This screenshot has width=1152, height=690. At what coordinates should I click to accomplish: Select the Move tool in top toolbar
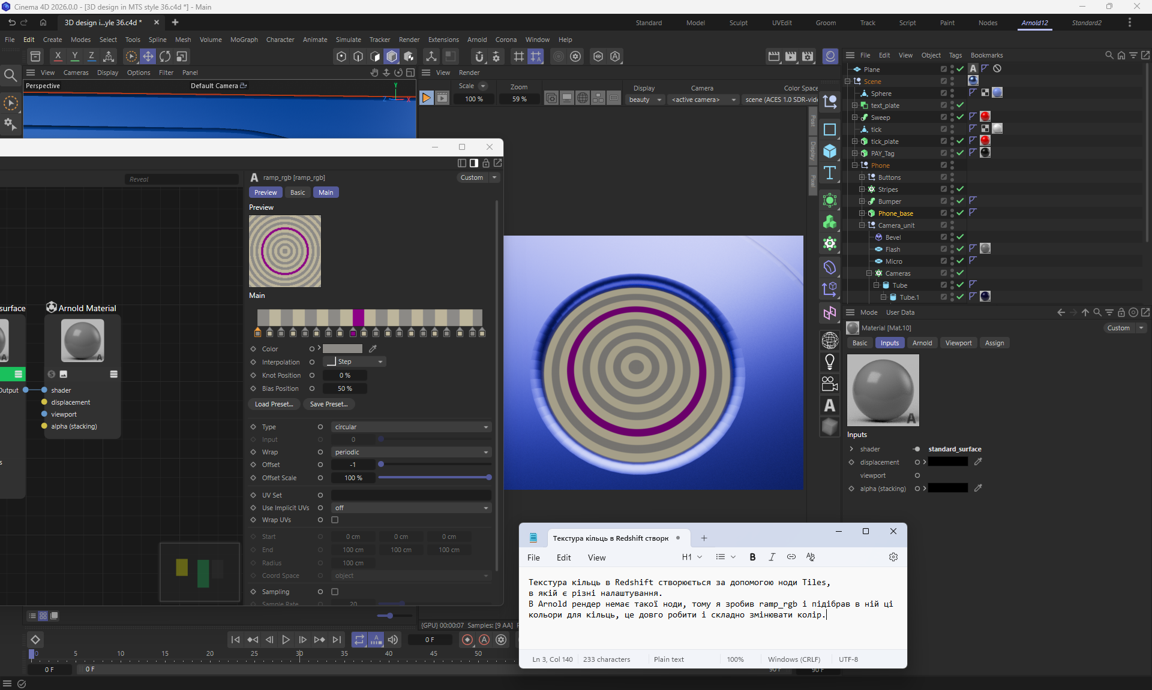148,56
